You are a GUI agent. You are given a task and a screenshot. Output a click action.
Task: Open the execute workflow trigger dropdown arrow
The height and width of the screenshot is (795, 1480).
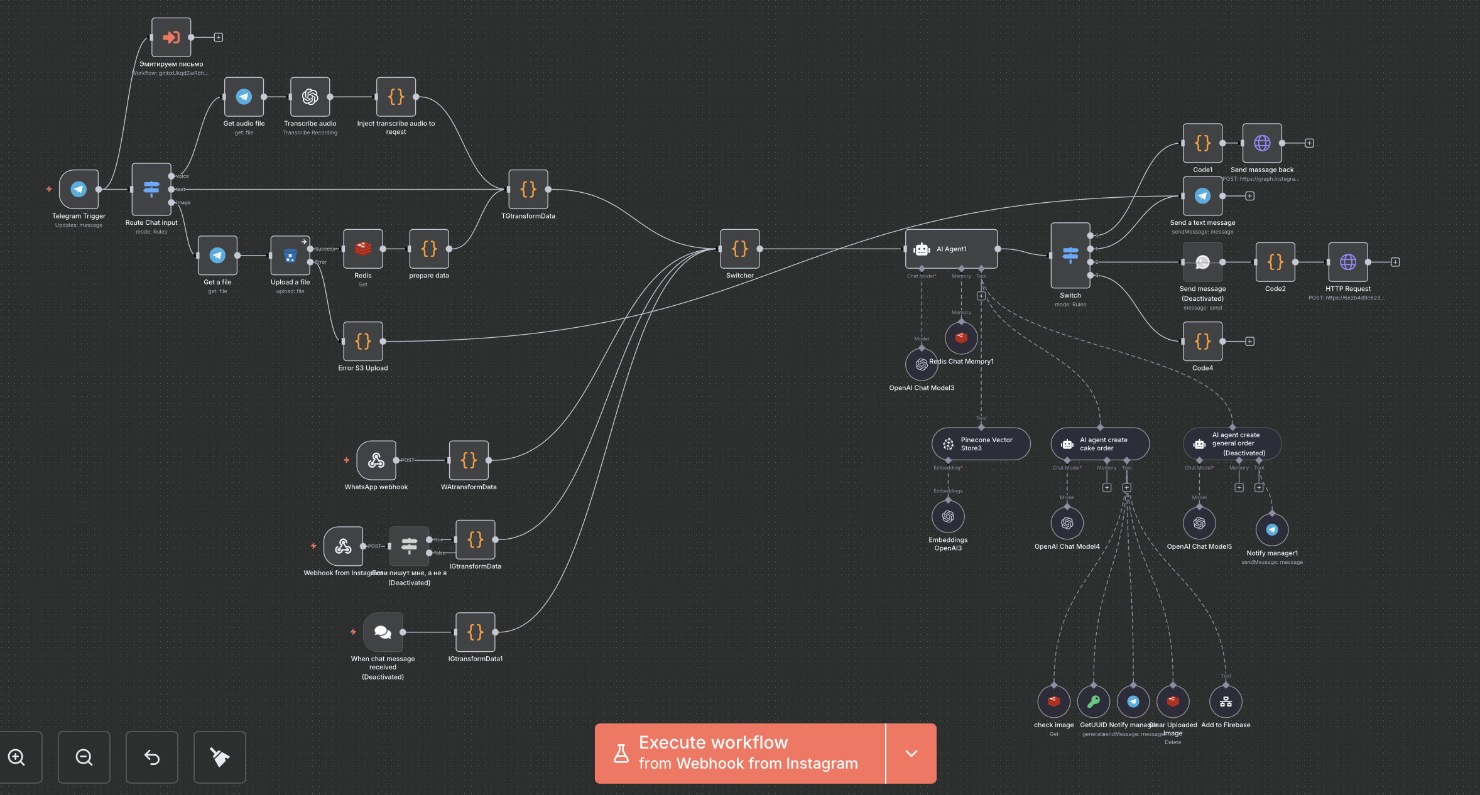point(911,754)
